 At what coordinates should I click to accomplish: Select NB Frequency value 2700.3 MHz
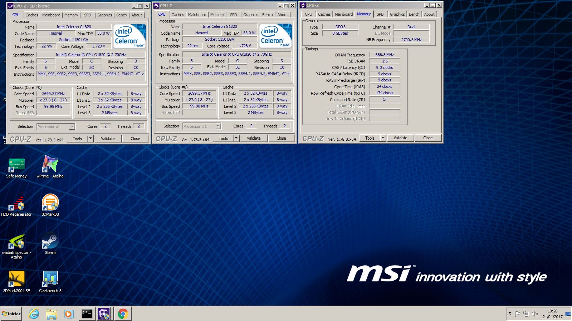coord(411,40)
